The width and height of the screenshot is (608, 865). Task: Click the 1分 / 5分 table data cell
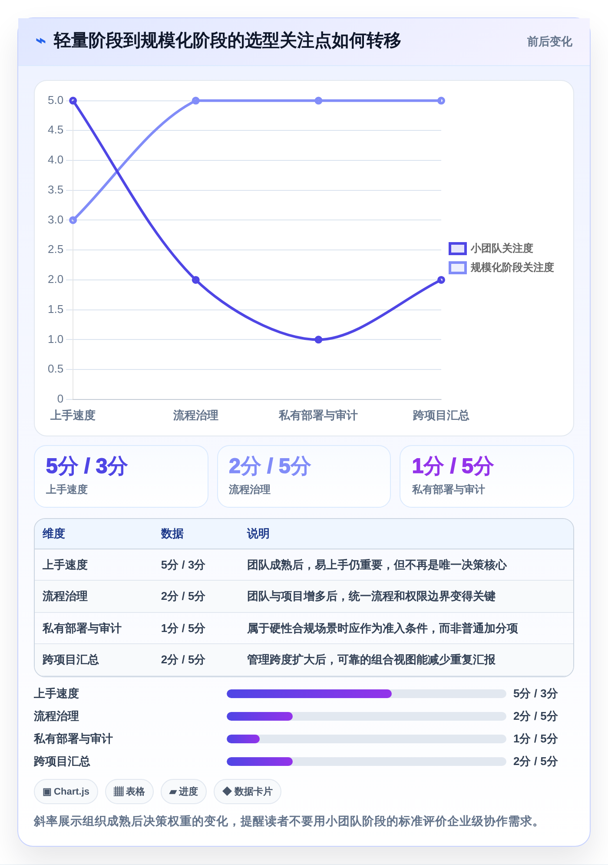coord(183,629)
